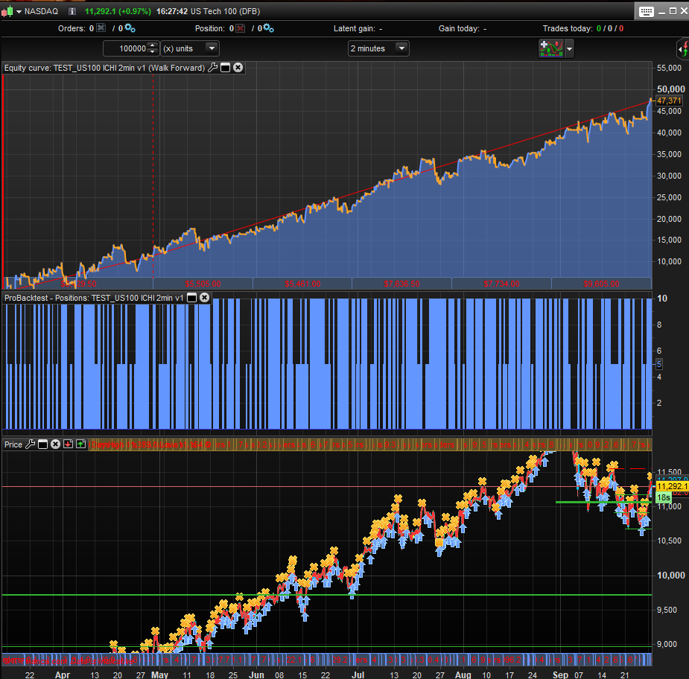Click the quantity field showing 100000
Screen dimensions: 689x679
pyautogui.click(x=127, y=48)
